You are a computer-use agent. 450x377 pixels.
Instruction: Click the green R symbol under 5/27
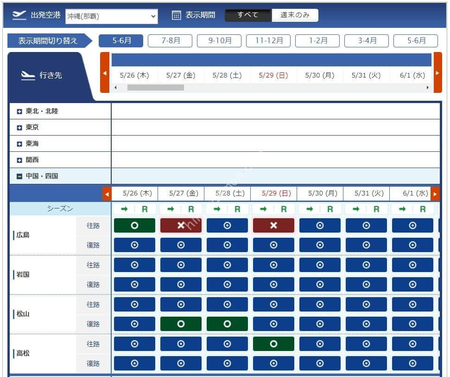(191, 209)
